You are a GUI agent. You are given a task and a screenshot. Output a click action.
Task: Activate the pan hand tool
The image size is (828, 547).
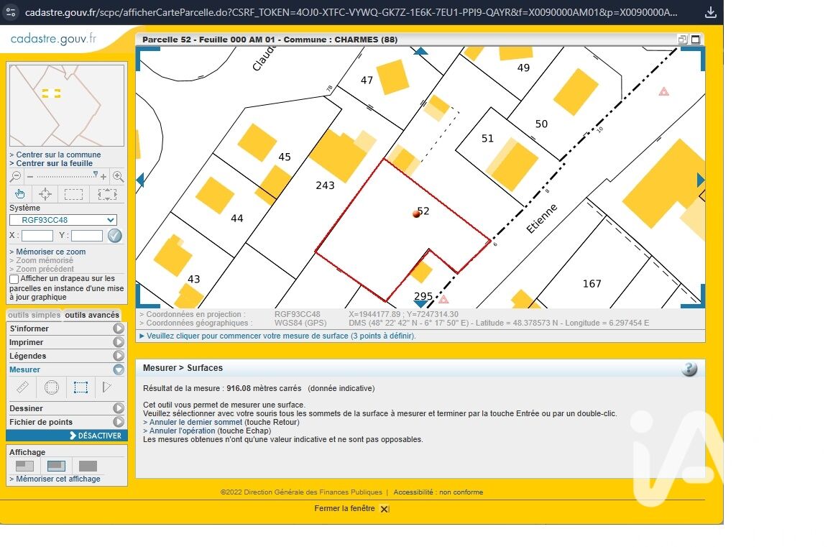tap(19, 194)
